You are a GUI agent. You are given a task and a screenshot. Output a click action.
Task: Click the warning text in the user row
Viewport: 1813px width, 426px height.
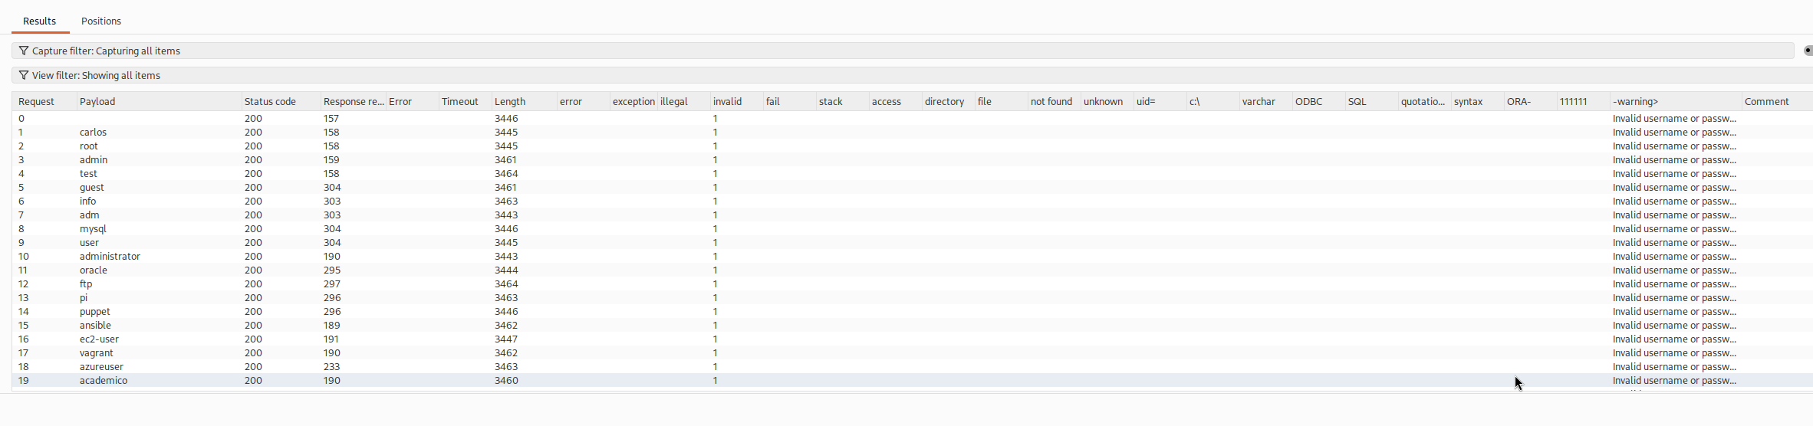[x=1674, y=242]
